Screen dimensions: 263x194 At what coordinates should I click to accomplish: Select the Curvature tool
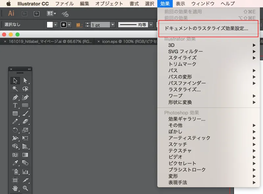25,97
